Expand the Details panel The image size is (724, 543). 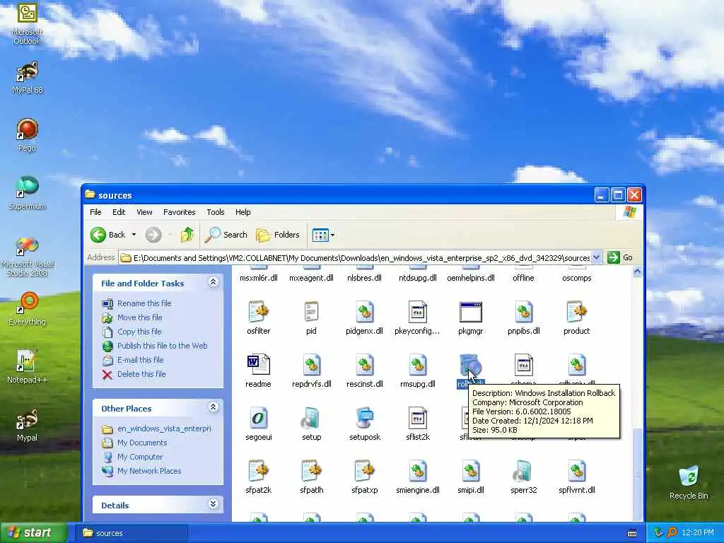tap(213, 503)
